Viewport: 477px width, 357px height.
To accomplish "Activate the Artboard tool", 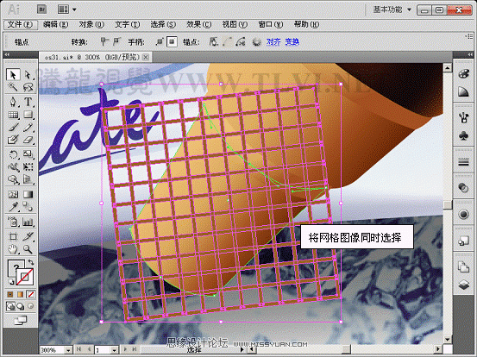I will [x=13, y=236].
